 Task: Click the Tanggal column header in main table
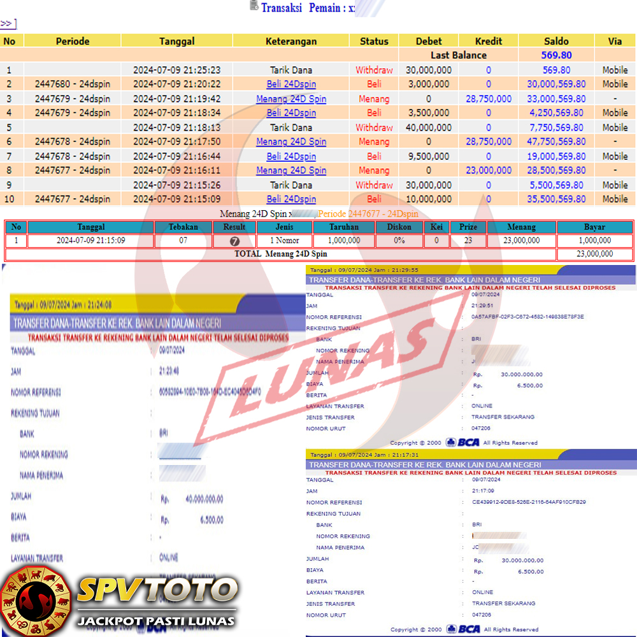(x=176, y=41)
